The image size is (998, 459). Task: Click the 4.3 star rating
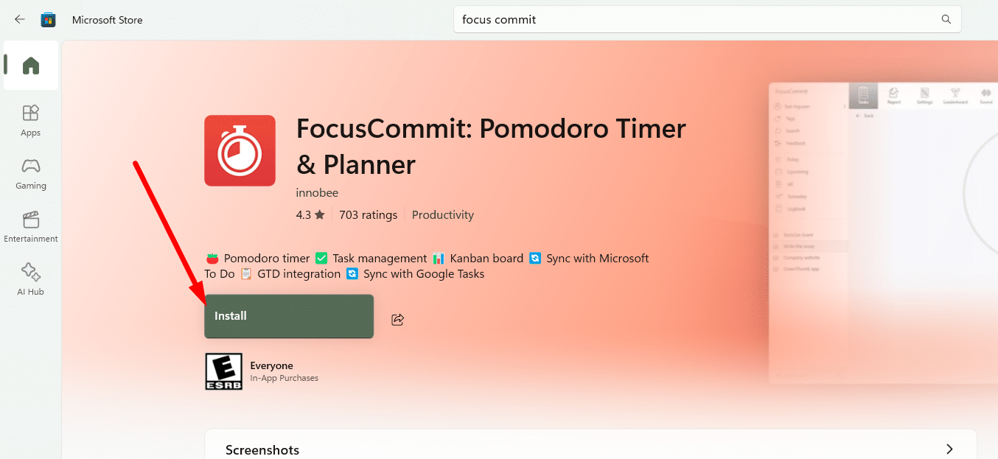[x=310, y=215]
